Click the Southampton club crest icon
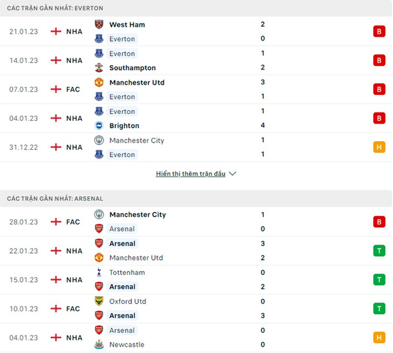This screenshot has height=353, width=393. click(x=99, y=68)
